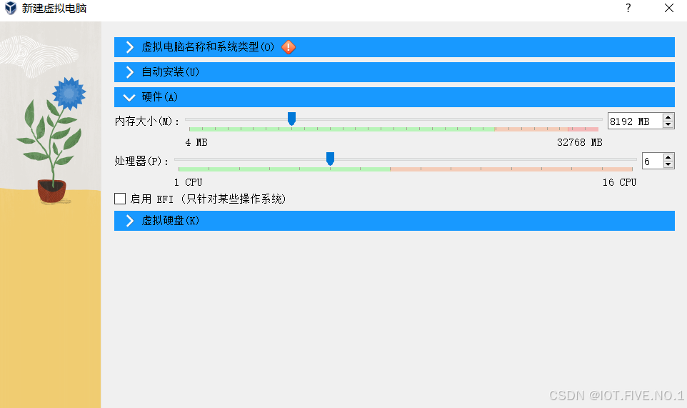Click the 内存大小(M) label
Screen dimensions: 687x408
click(147, 121)
